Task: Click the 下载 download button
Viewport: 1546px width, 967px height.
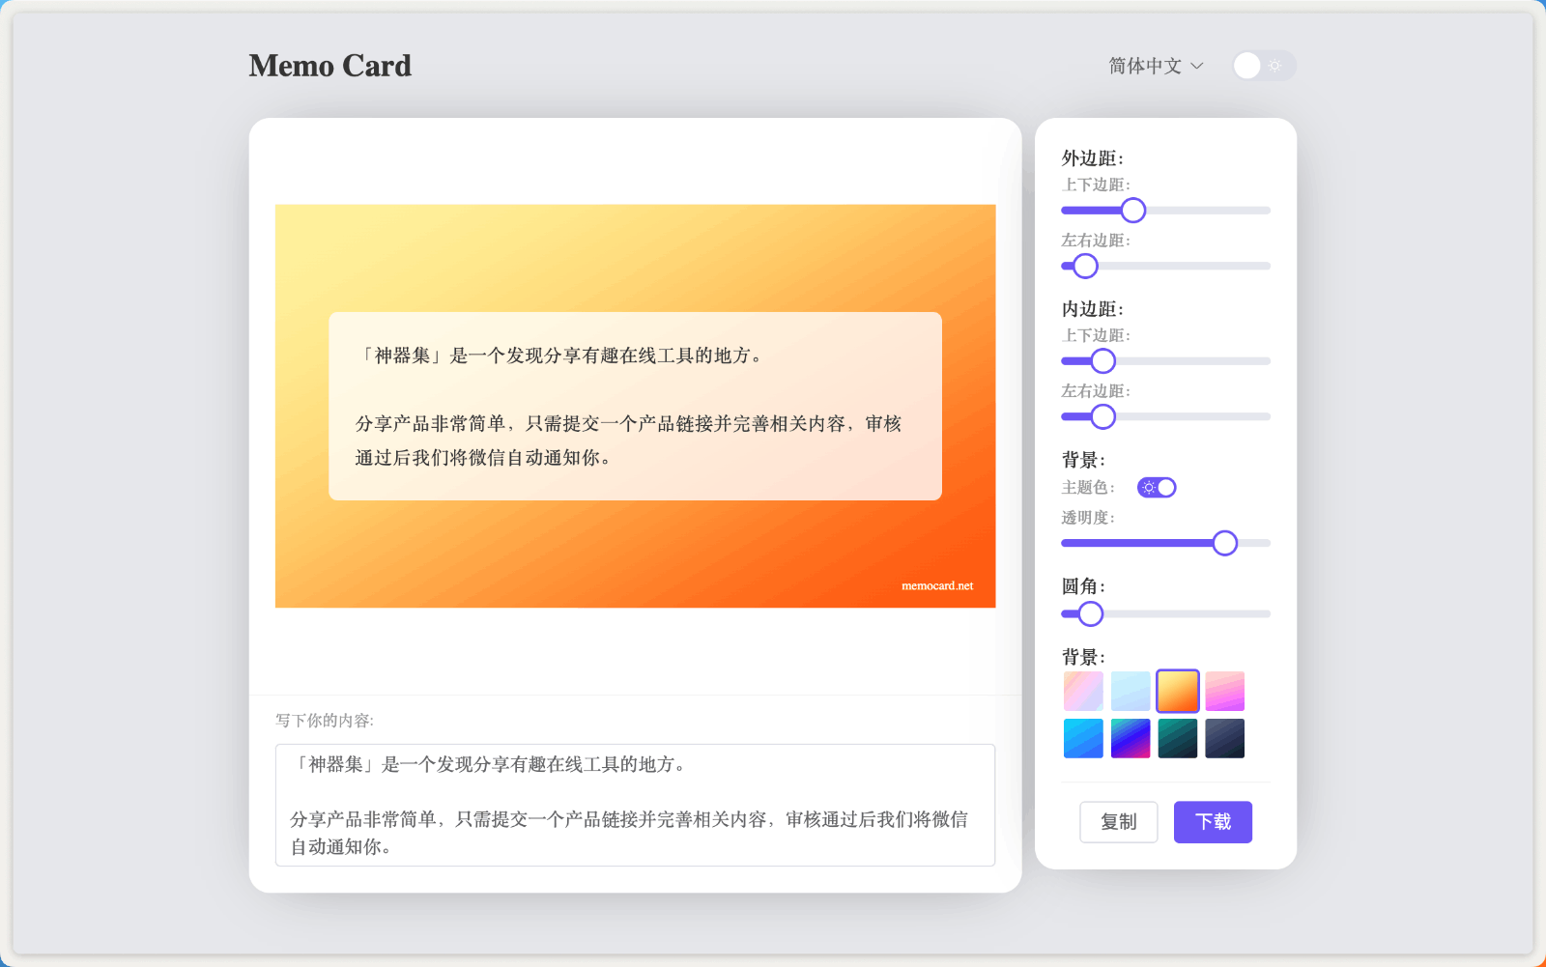Action: (x=1213, y=821)
